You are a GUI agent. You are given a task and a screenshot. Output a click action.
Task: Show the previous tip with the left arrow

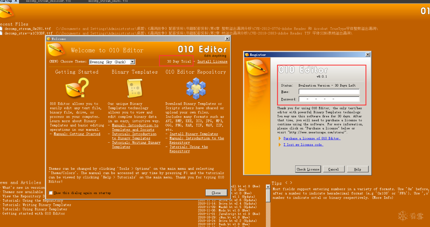pos(286,183)
